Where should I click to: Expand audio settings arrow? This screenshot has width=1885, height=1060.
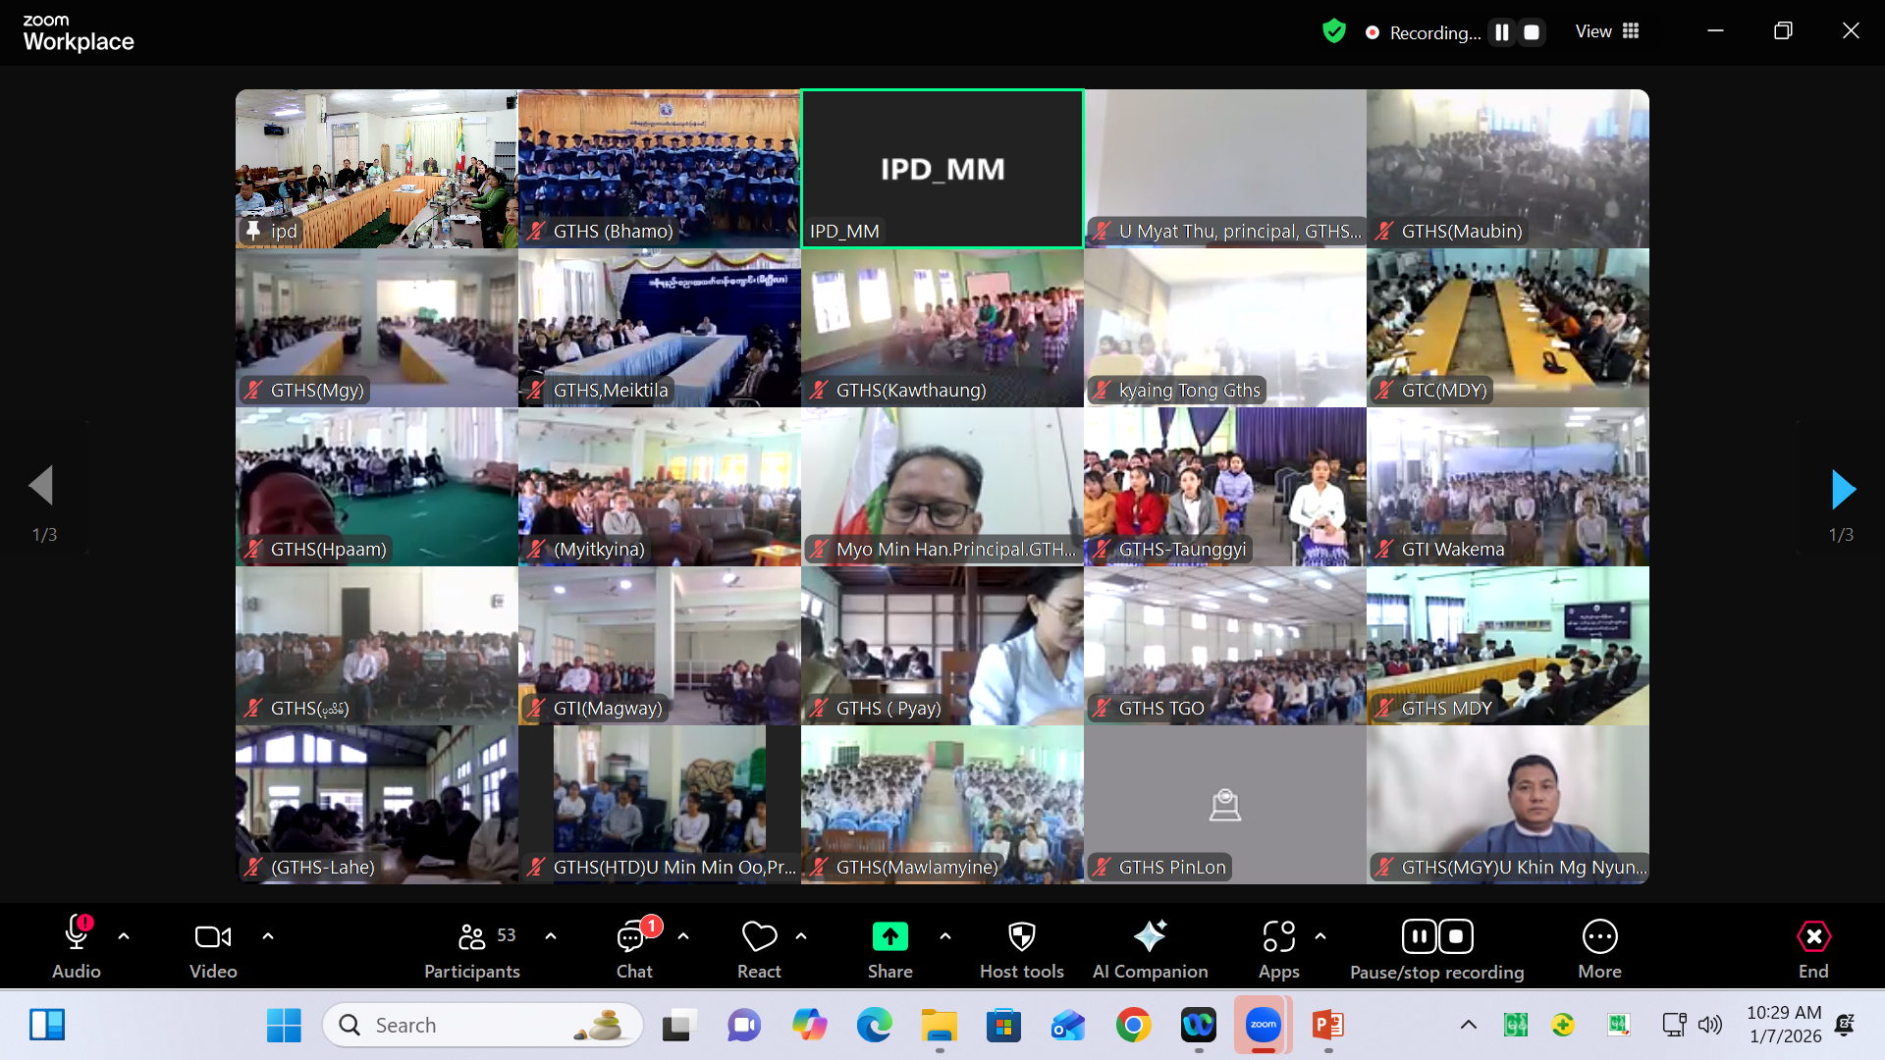click(x=124, y=936)
